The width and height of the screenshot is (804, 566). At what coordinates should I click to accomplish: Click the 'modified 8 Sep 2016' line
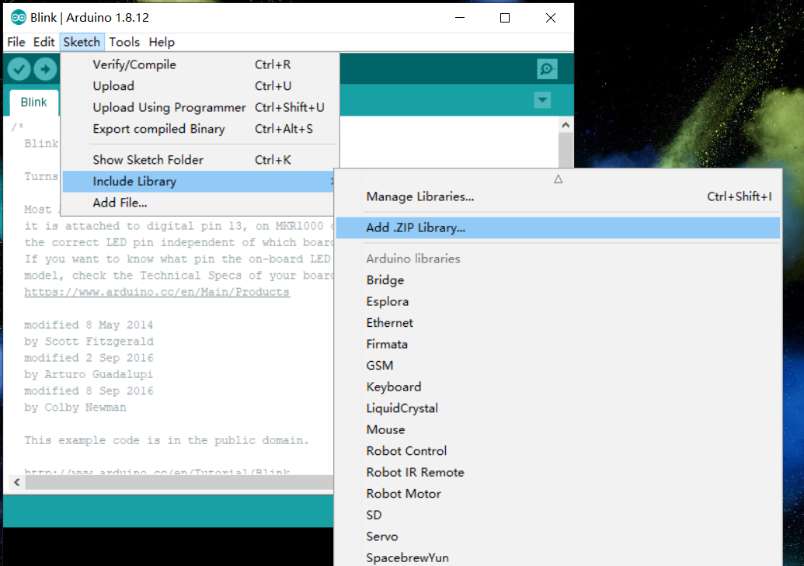click(89, 391)
